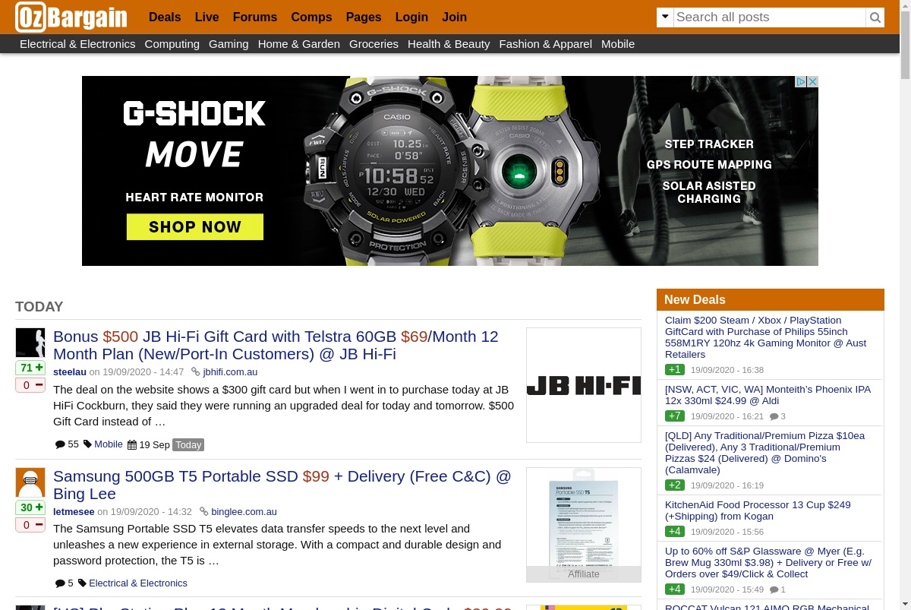Open the Monteith's Phoenix IPA Aldi deal
Image resolution: width=911 pixels, height=610 pixels.
coord(768,395)
